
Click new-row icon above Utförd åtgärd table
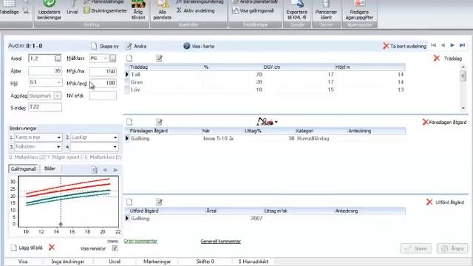pyautogui.click(x=129, y=202)
